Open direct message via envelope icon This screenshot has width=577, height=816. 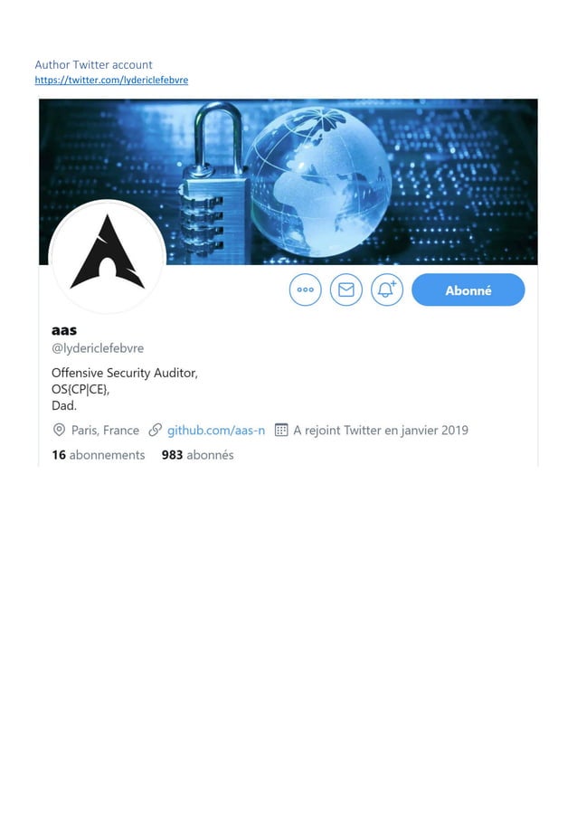click(x=346, y=289)
